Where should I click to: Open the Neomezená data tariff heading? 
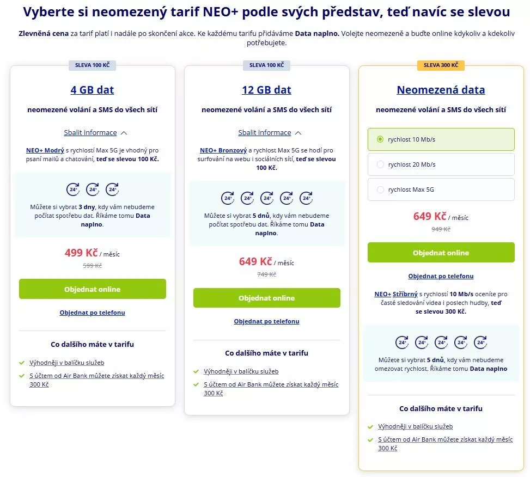pyautogui.click(x=441, y=90)
